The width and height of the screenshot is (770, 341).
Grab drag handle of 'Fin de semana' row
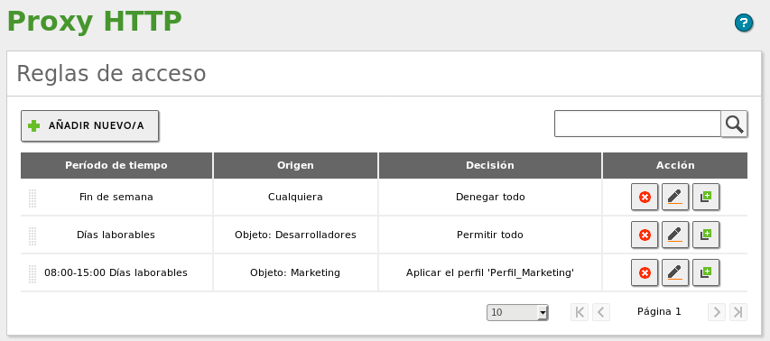click(x=32, y=198)
